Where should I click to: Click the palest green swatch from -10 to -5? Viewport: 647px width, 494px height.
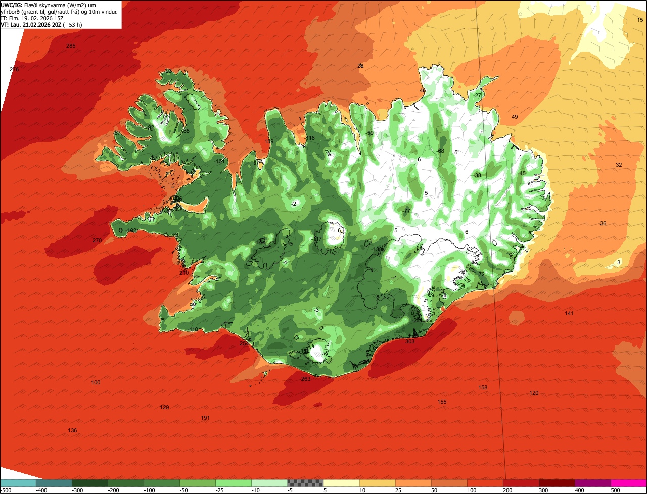coord(269,482)
